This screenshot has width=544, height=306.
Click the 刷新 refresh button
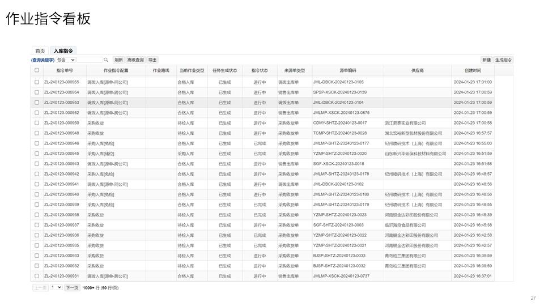(x=118, y=60)
